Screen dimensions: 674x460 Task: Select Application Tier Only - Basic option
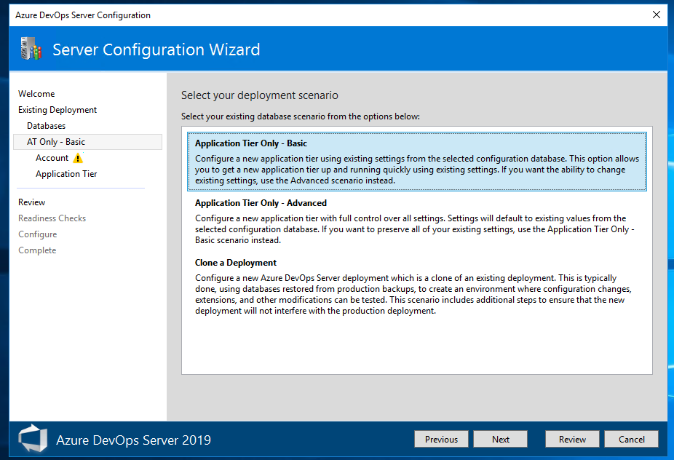(x=416, y=162)
